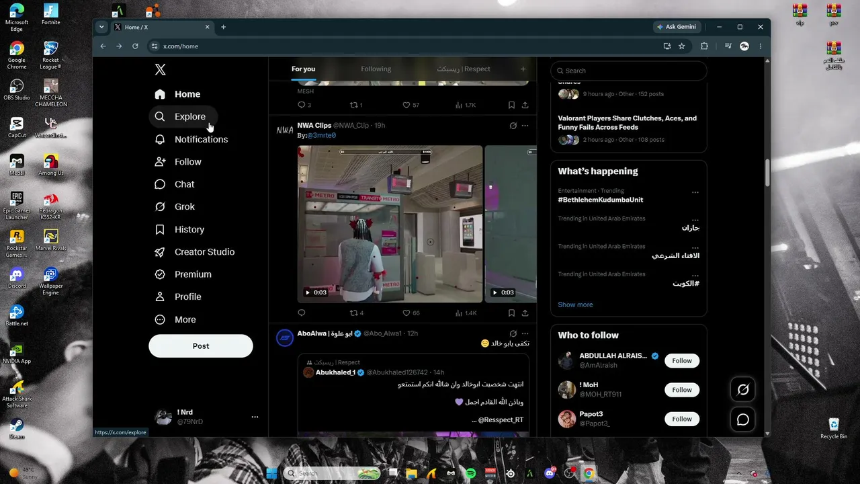Open the floating Grok button
The height and width of the screenshot is (484, 860).
[743, 390]
